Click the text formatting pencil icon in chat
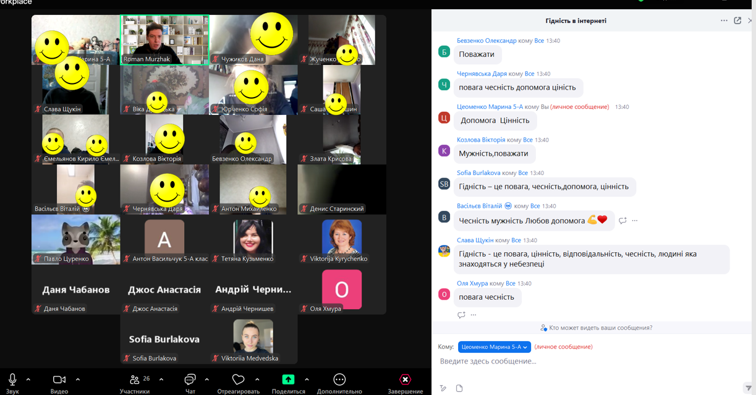The image size is (756, 395). coord(443,388)
